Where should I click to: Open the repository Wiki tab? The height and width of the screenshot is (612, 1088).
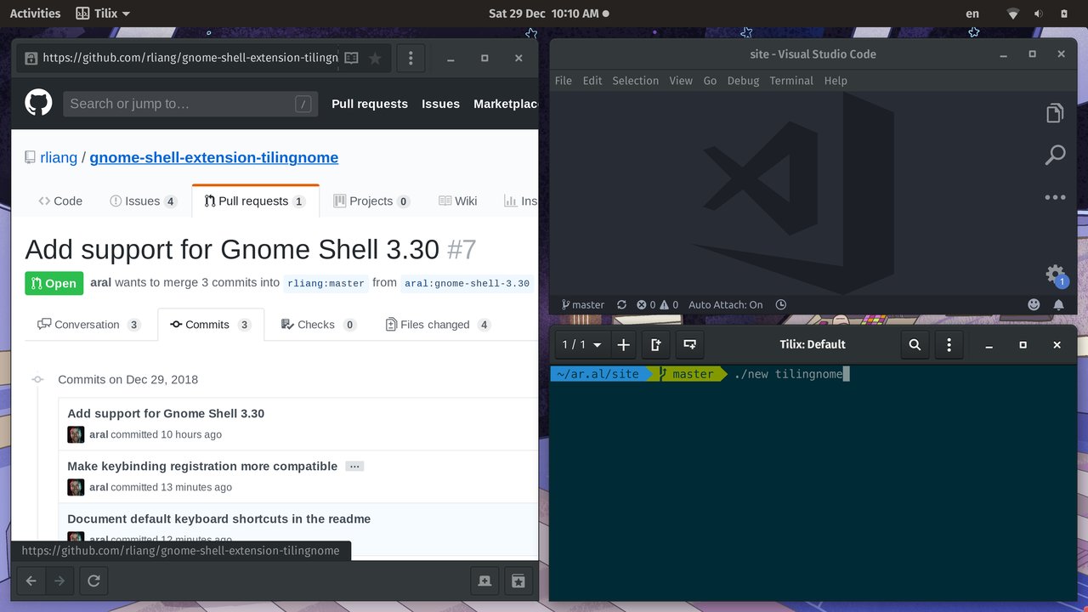[457, 201]
